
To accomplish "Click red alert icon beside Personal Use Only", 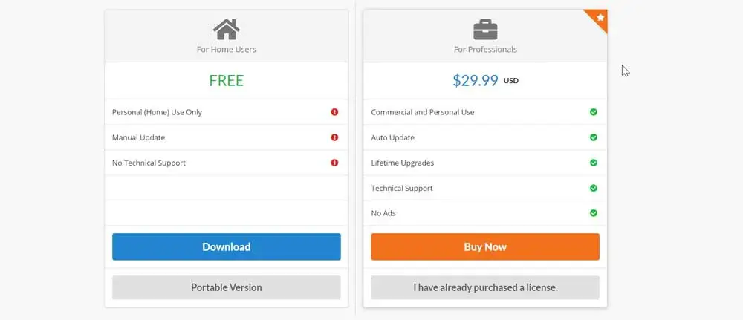I will tap(334, 112).
